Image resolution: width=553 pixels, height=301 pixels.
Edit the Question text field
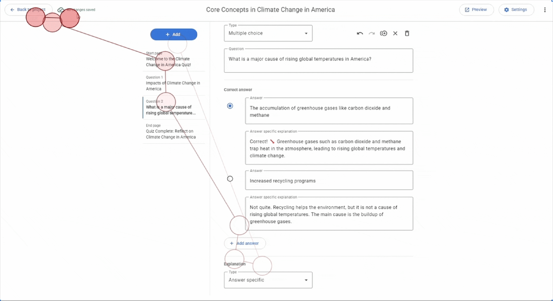click(318, 61)
